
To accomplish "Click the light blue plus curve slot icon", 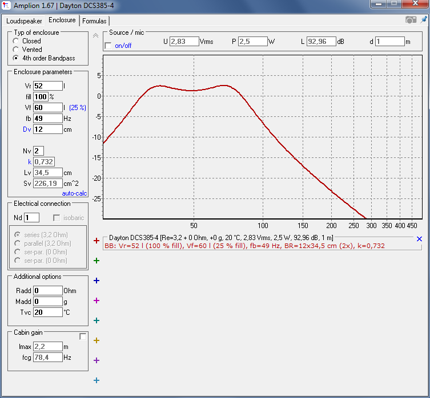I will pos(97,380).
